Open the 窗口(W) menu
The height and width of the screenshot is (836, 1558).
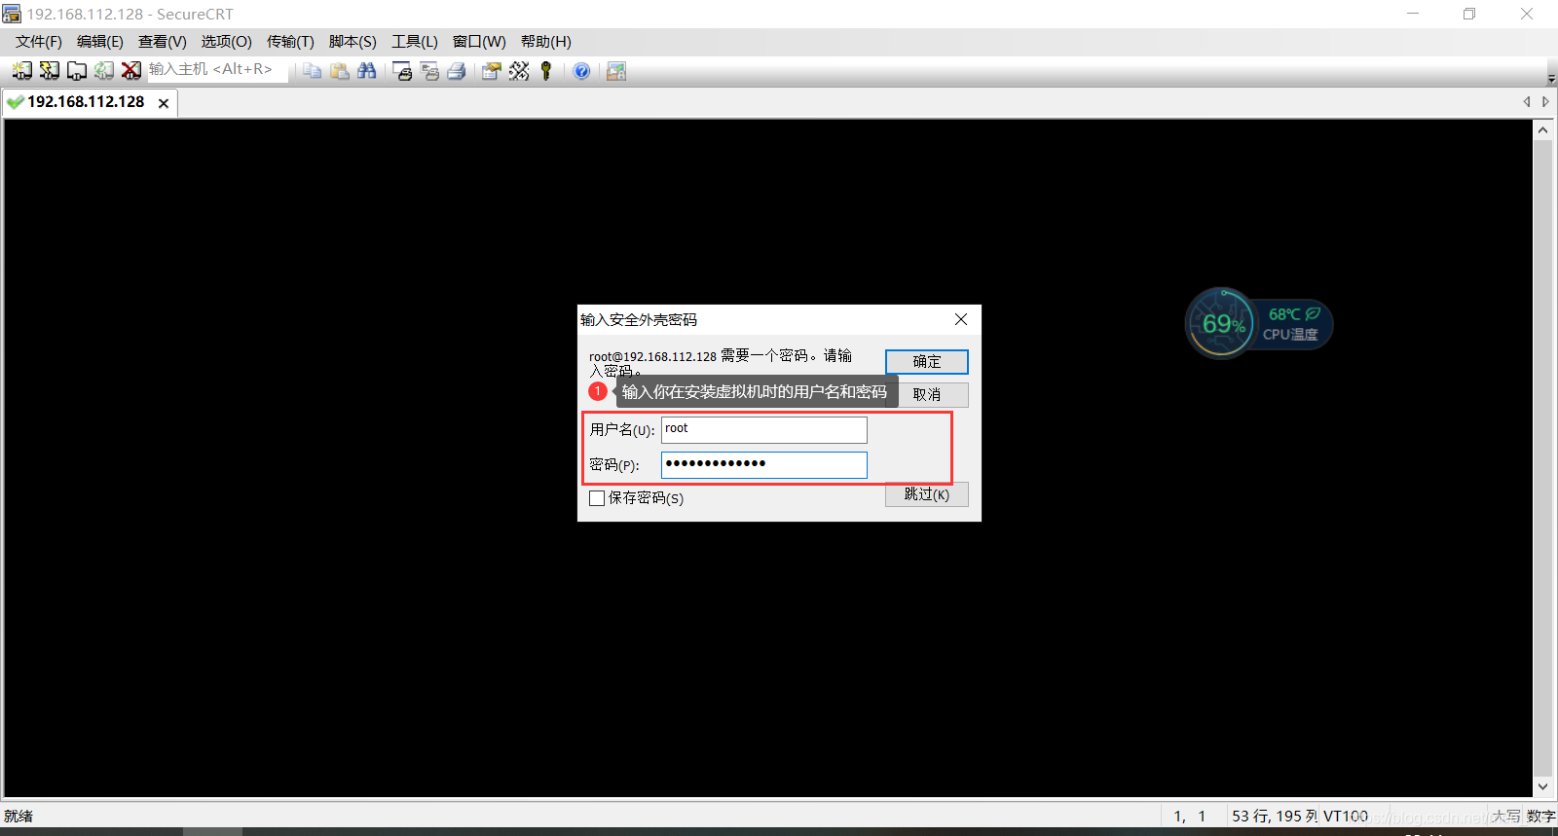click(x=479, y=42)
